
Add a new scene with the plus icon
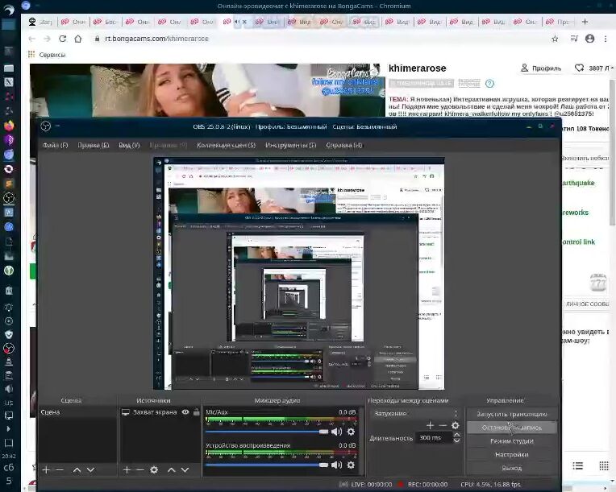[x=46, y=469]
